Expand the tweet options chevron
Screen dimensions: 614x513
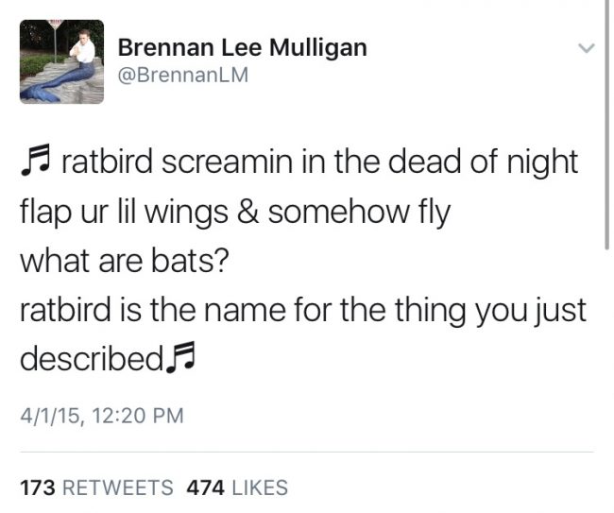[587, 48]
